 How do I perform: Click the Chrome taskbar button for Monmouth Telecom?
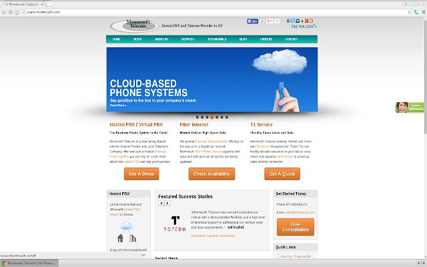[29, 263]
